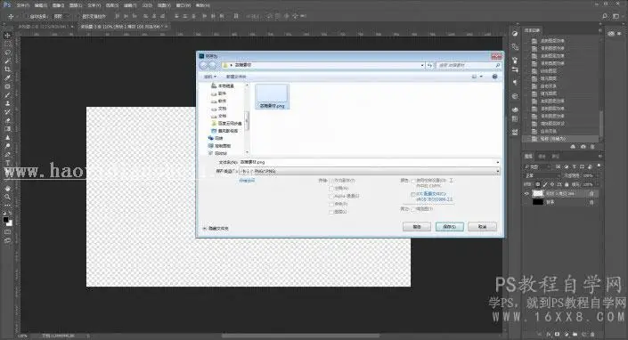Open the save format type dropdown
The height and width of the screenshot is (340, 628).
(369, 171)
